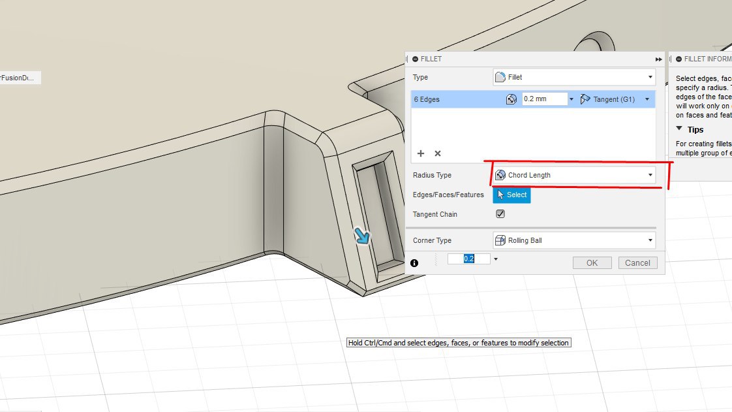Open dropdown arrow beside bottom 0.2 field
The height and width of the screenshot is (412, 732).
click(496, 259)
